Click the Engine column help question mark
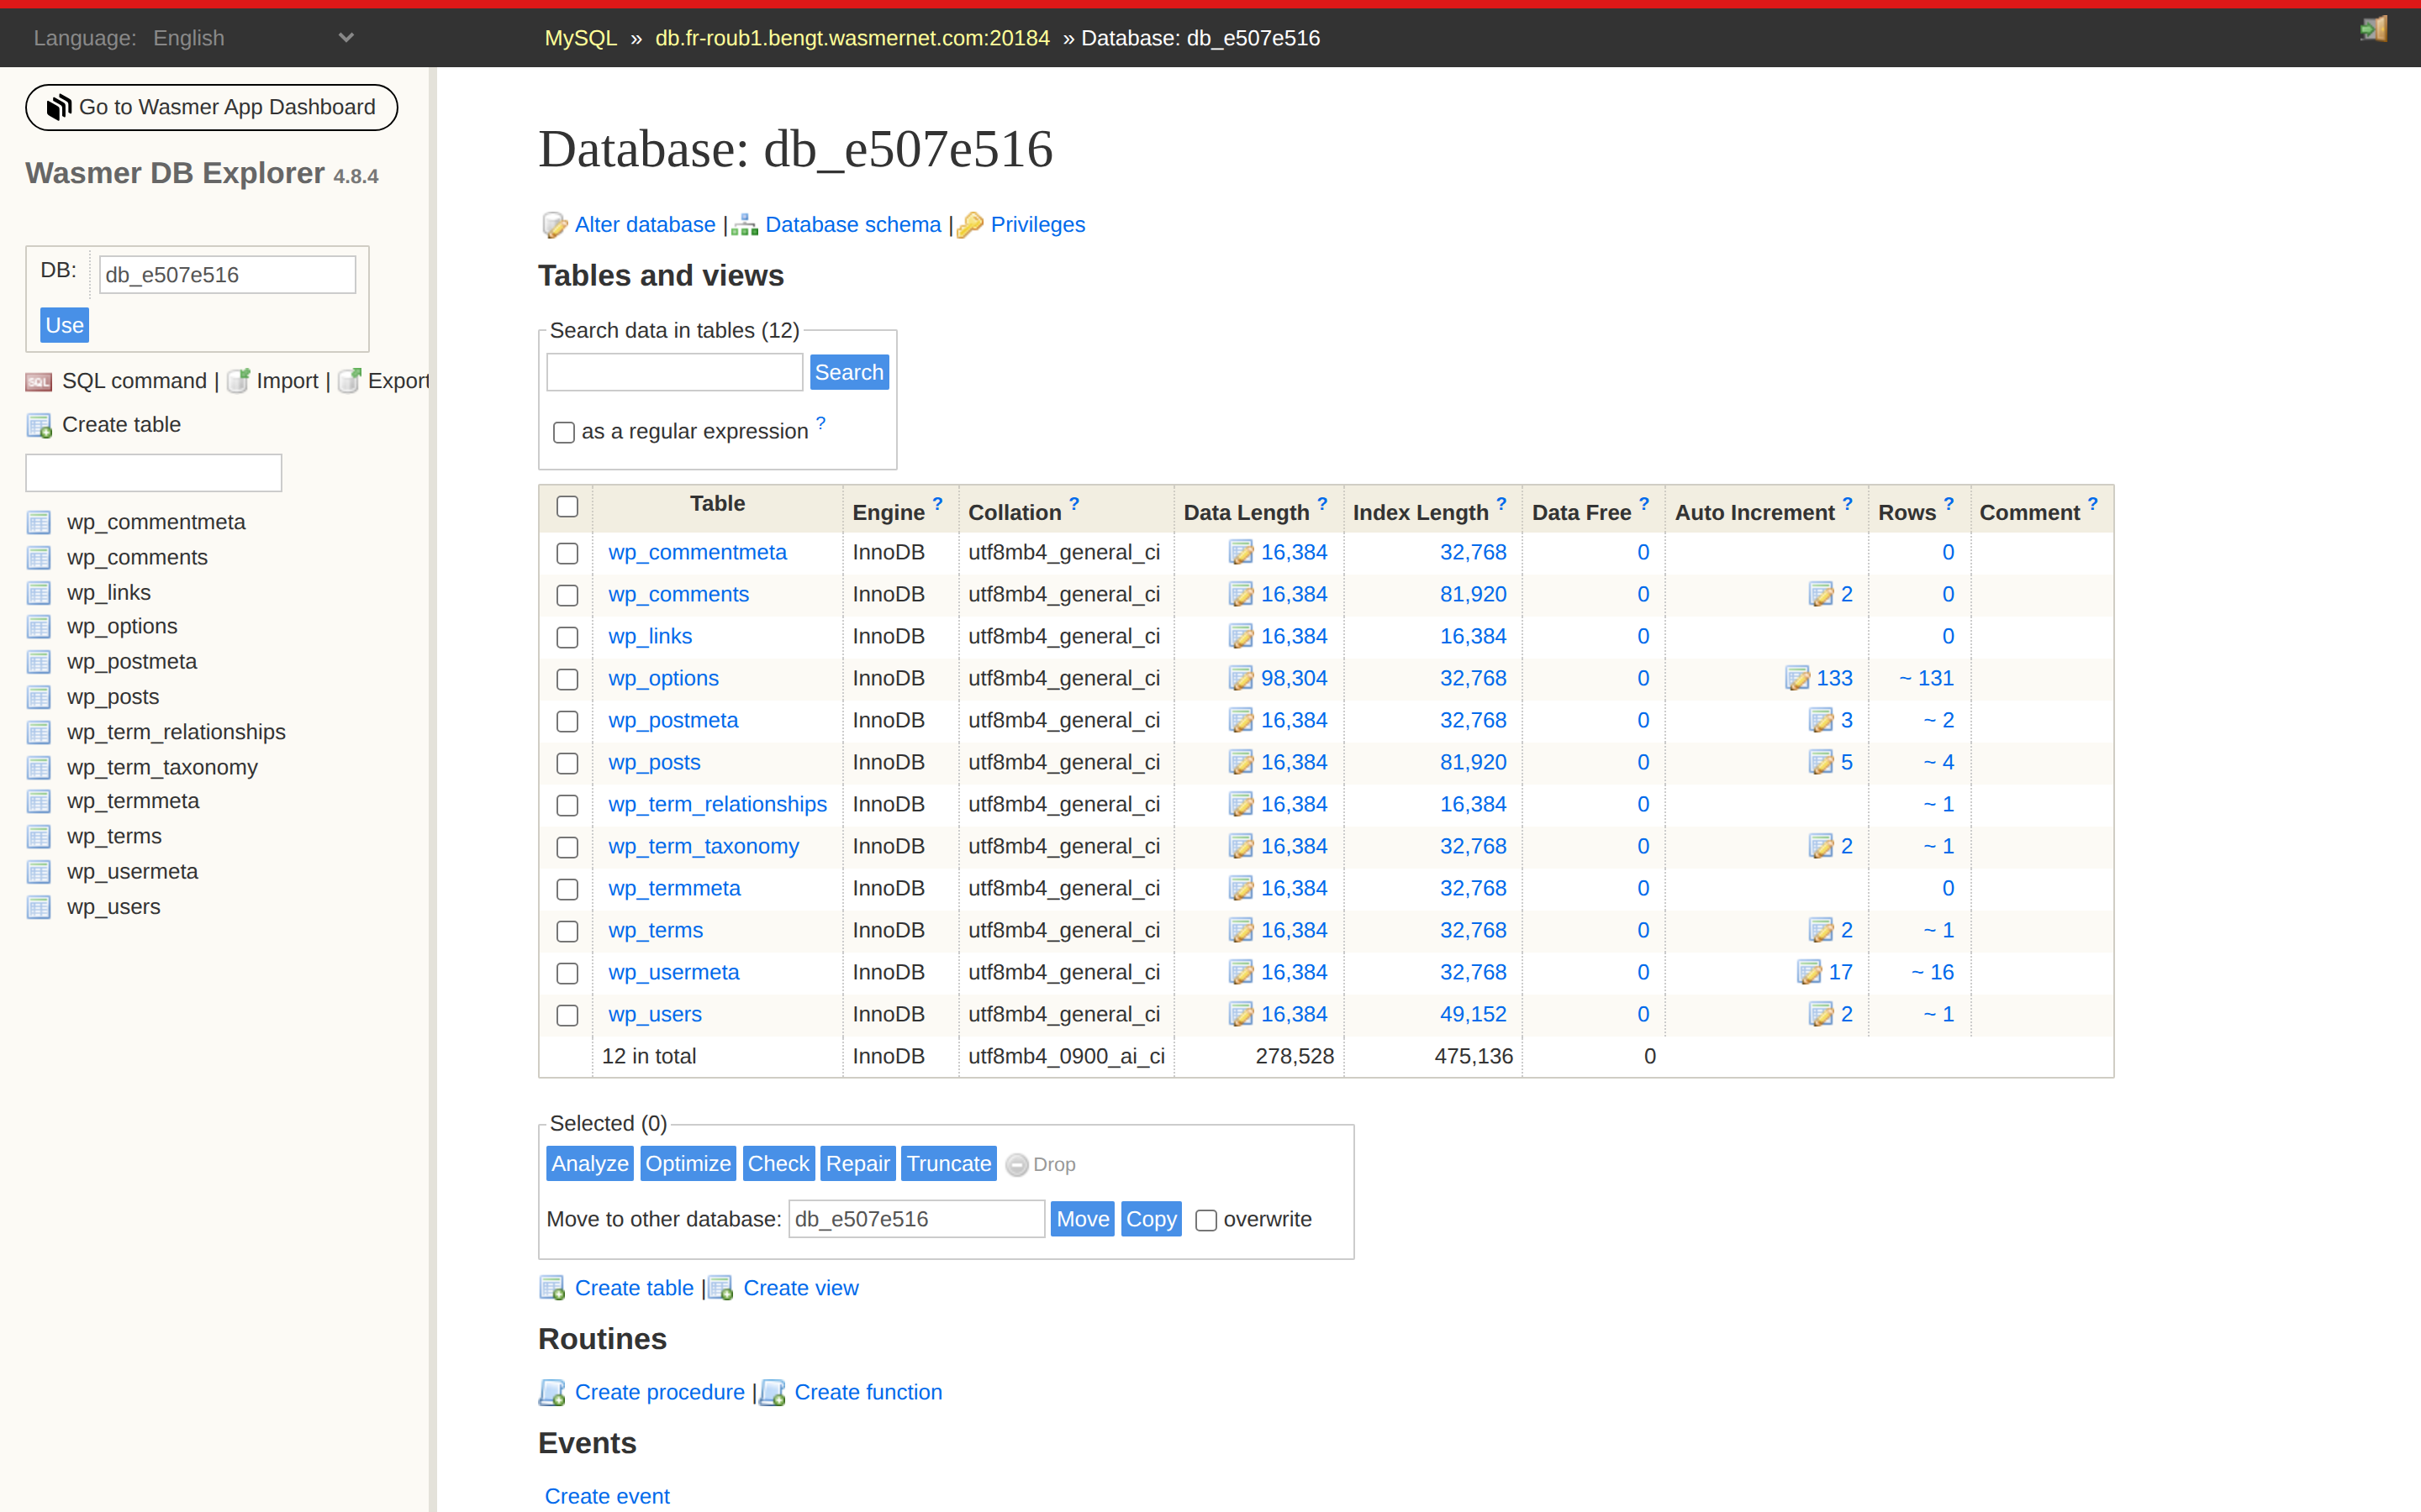 pos(937,504)
